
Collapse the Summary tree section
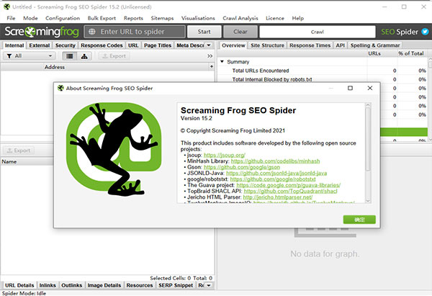[x=222, y=62]
